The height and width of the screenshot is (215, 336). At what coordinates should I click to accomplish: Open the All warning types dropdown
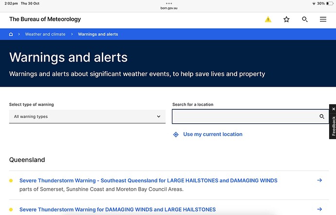pos(87,117)
